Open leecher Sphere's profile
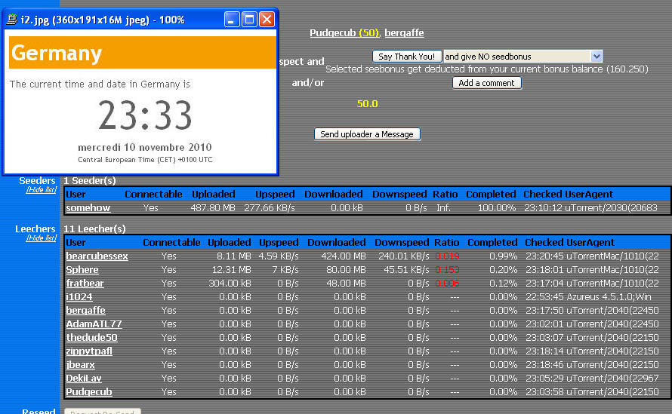672x414 pixels. pyautogui.click(x=82, y=270)
